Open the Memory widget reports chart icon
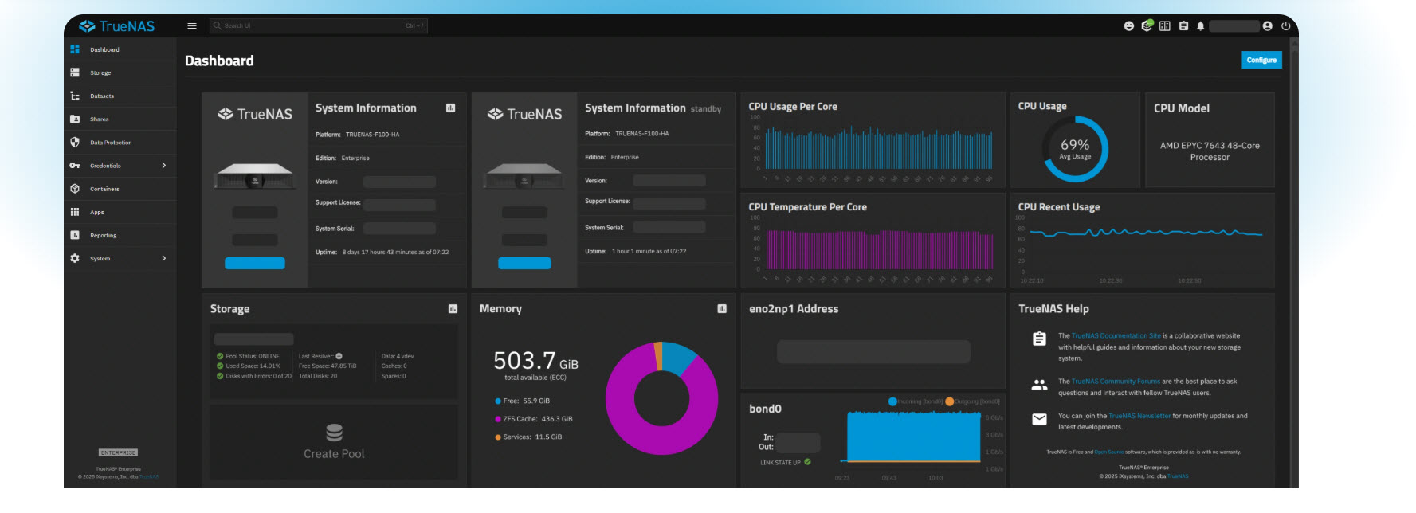Image resolution: width=1416 pixels, height=513 pixels. (722, 309)
